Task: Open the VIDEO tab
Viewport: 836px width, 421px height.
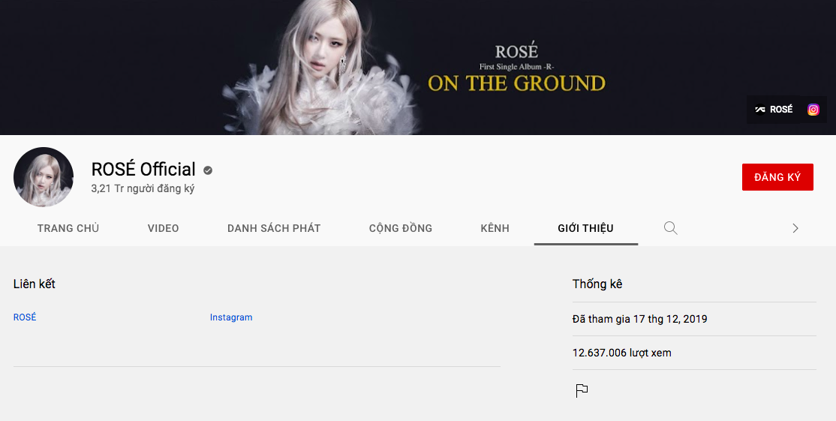Action: click(163, 228)
